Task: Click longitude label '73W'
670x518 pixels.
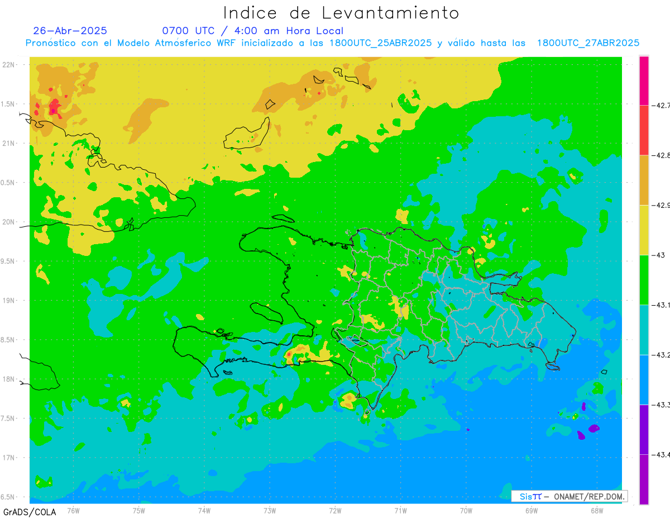Action: coord(270,510)
